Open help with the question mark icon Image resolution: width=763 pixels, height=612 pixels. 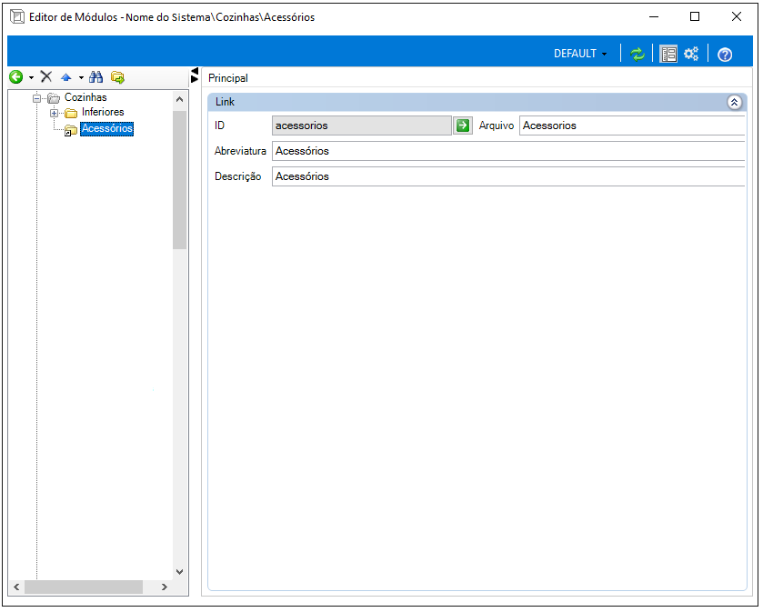click(x=725, y=55)
